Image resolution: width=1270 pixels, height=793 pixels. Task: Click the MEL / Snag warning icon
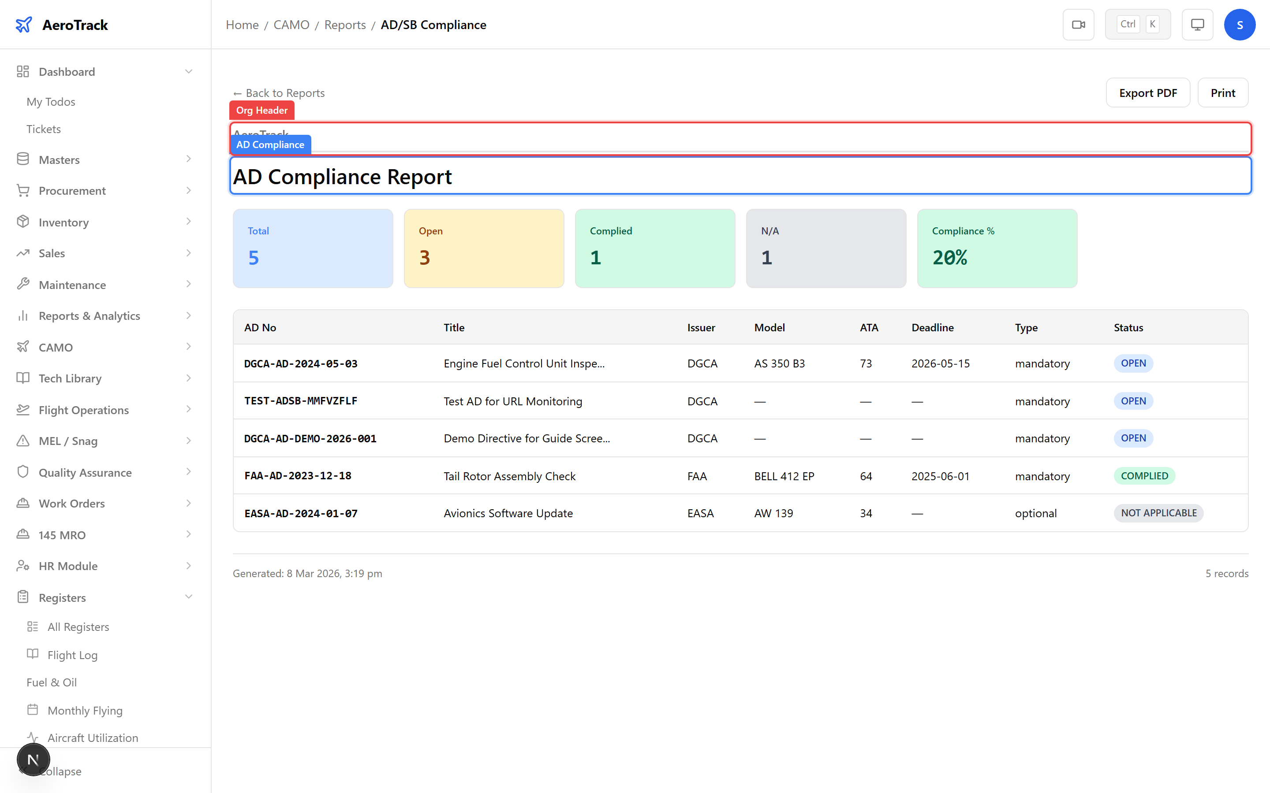pyautogui.click(x=23, y=441)
